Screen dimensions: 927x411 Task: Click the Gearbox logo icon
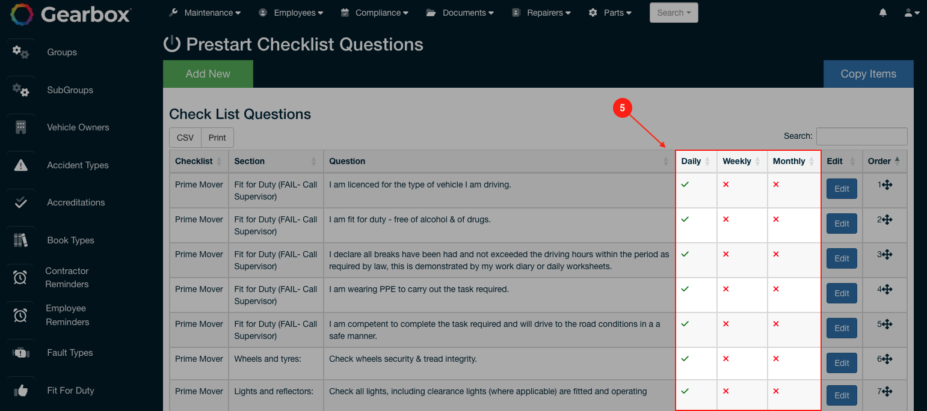21,14
